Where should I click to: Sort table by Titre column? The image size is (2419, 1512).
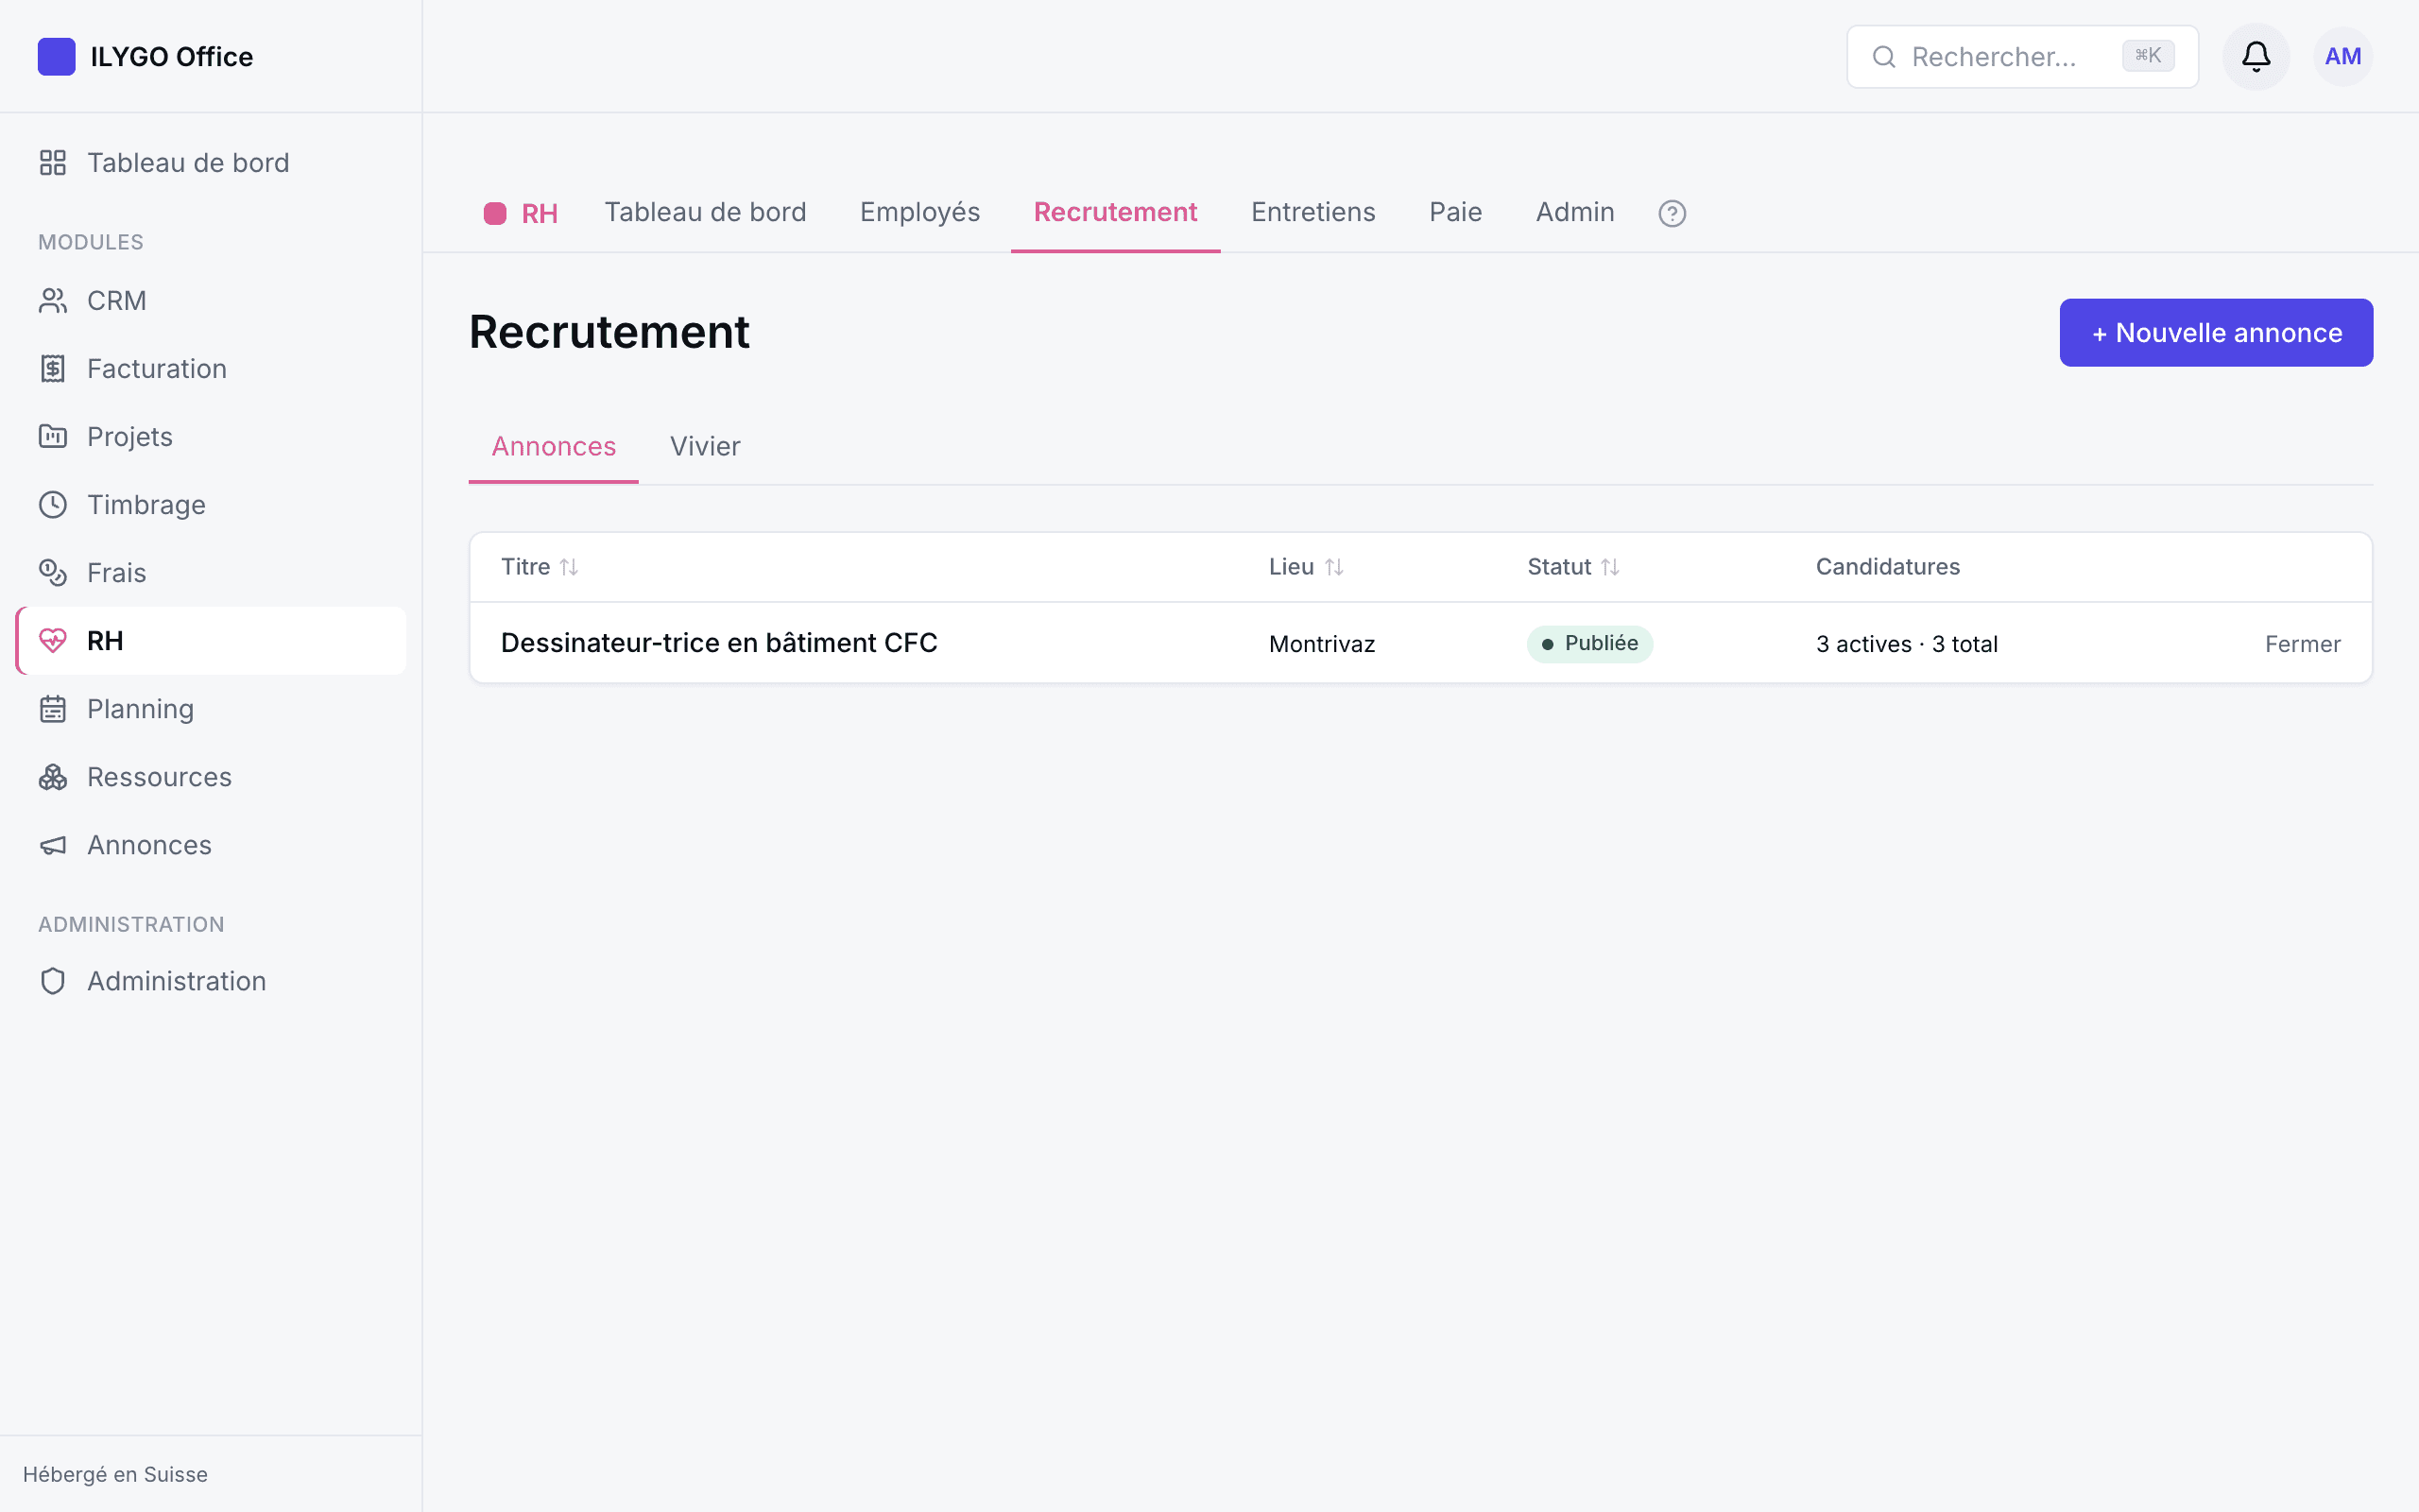(540, 567)
